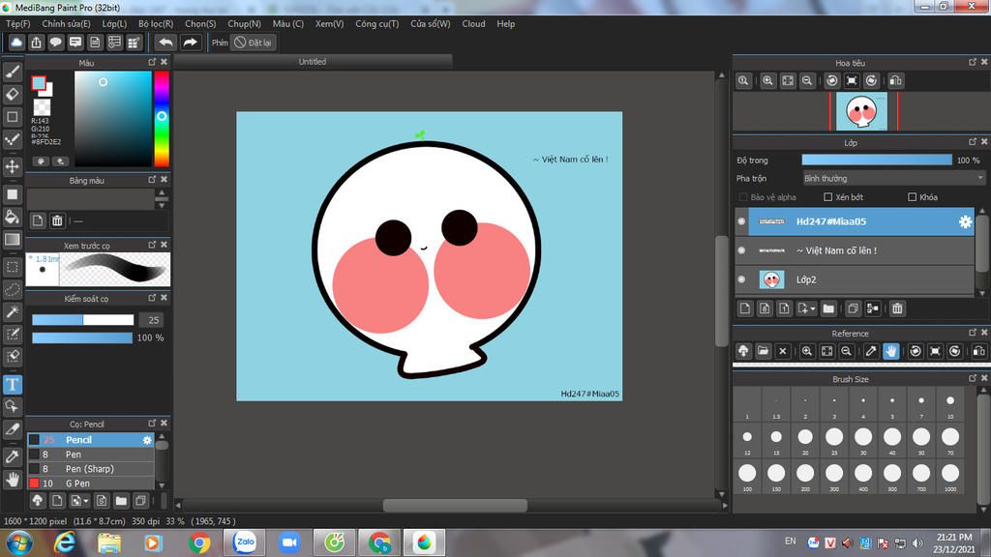Select the Eraser tool
Screen dimensions: 991x557
(x=13, y=94)
